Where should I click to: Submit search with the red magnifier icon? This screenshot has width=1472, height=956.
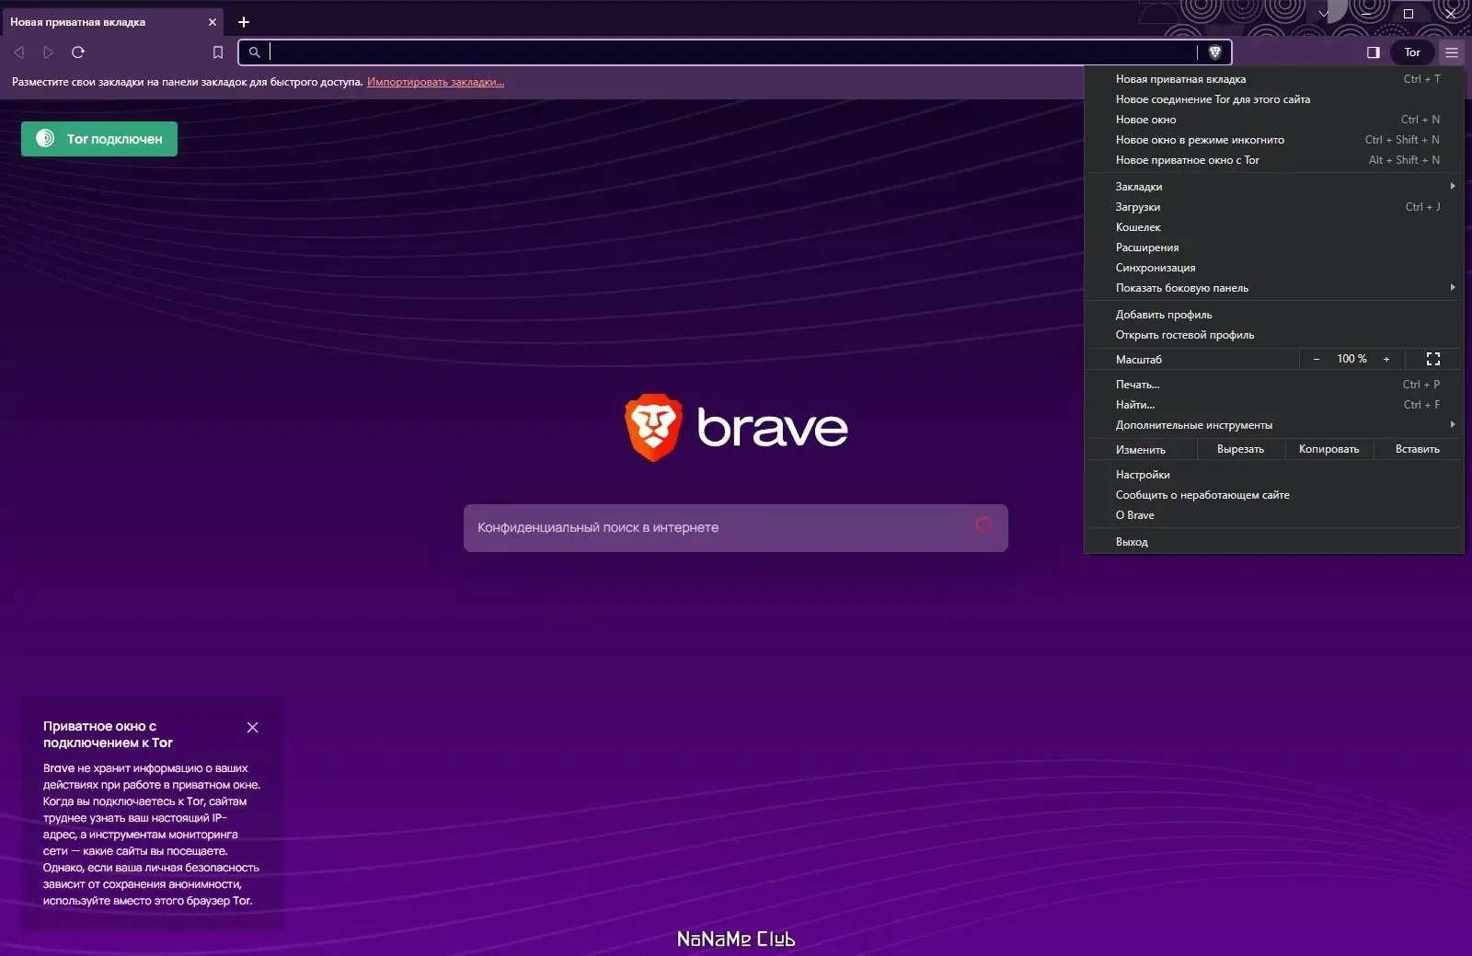[984, 526]
